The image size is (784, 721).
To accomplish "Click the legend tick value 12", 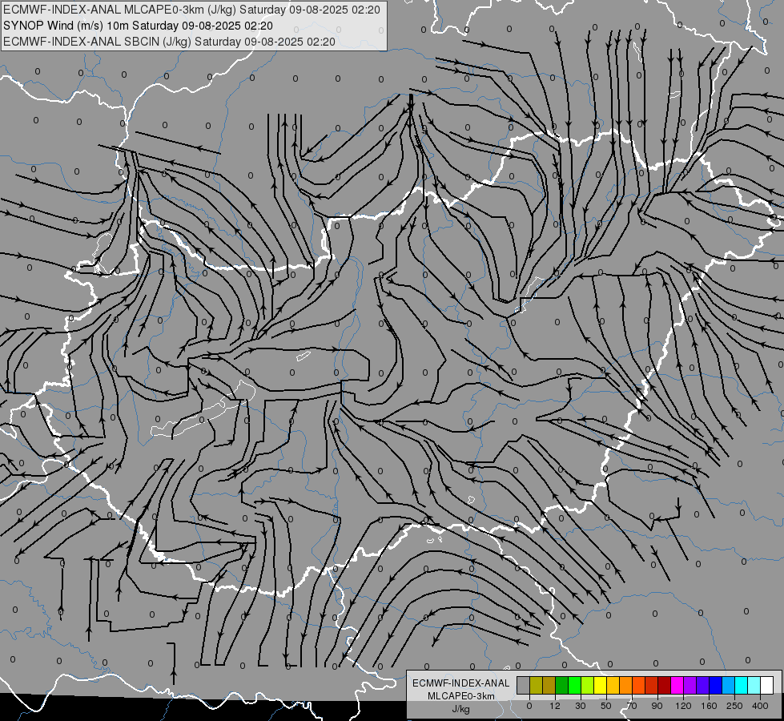I will click(x=555, y=706).
